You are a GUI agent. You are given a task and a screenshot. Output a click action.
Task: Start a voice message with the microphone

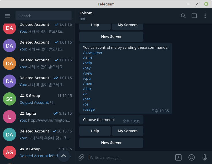pos(205,157)
